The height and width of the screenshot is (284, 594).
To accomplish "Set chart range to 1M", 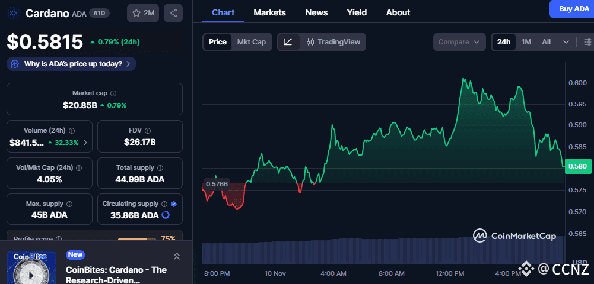I will point(526,42).
